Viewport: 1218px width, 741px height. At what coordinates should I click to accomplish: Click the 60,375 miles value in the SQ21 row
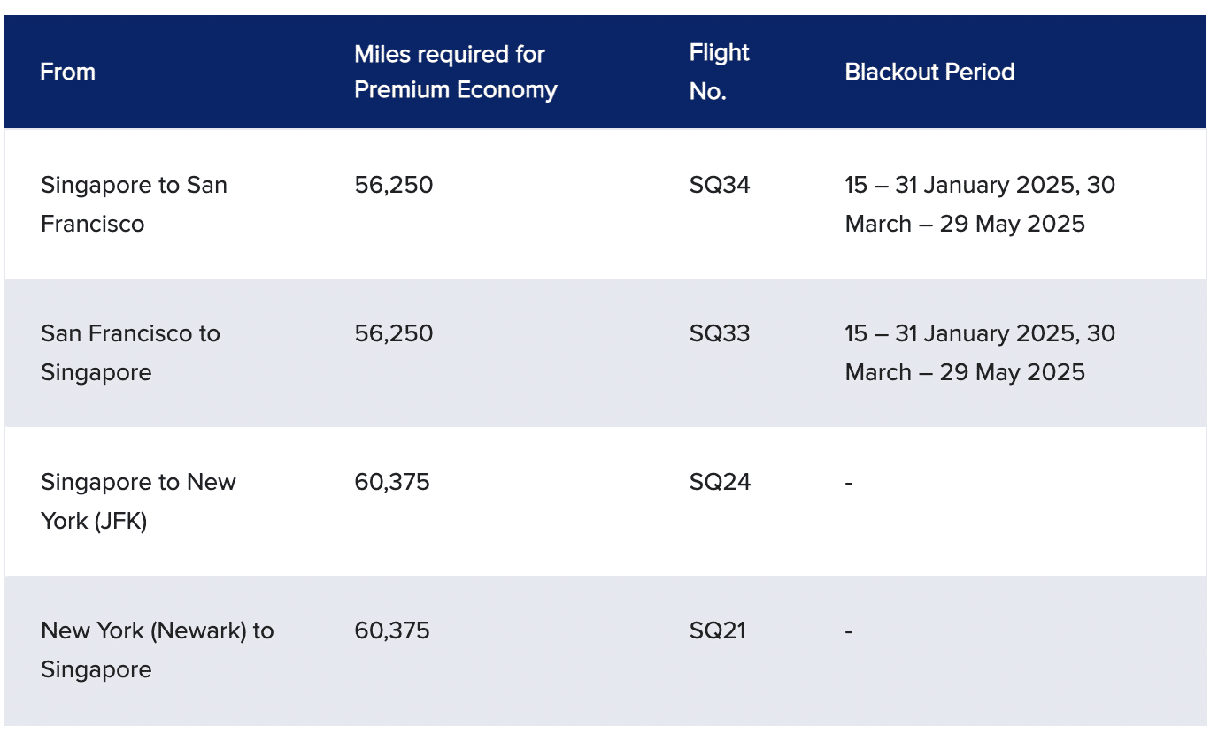392,630
